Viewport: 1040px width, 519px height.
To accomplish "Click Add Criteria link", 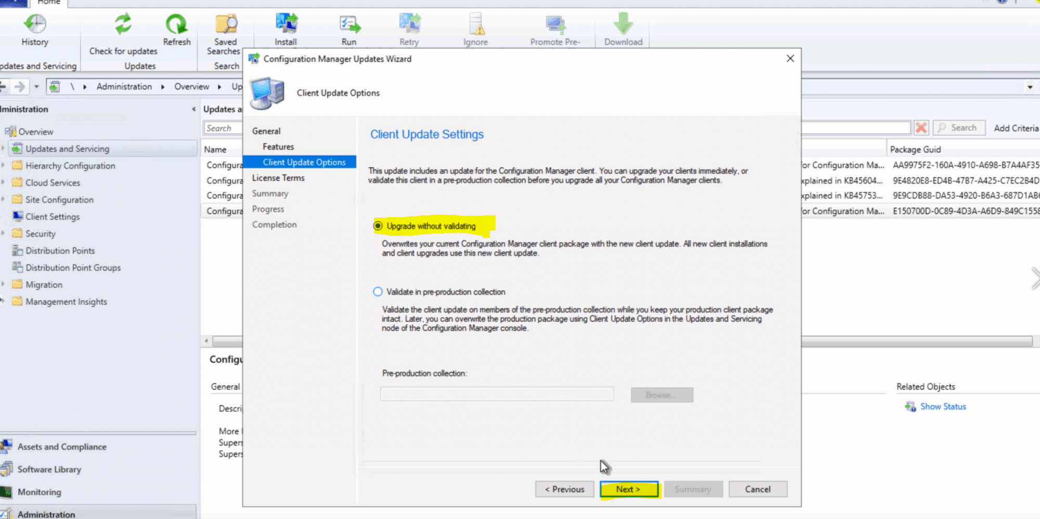I will tap(1017, 128).
